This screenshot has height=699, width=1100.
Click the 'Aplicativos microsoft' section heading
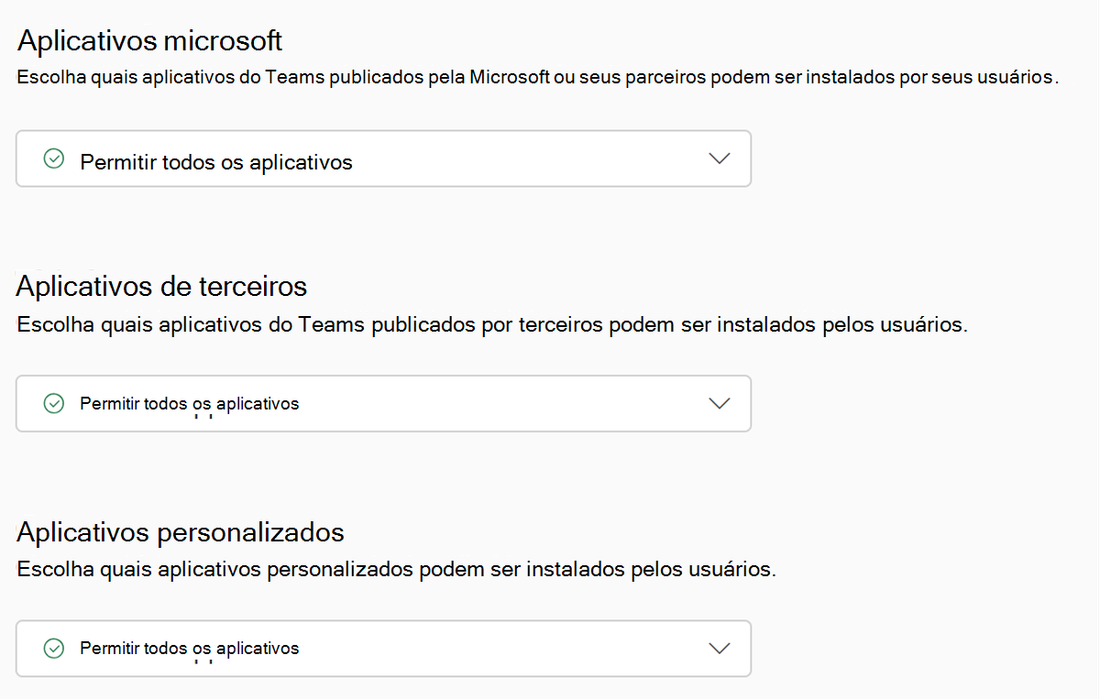pos(149,41)
